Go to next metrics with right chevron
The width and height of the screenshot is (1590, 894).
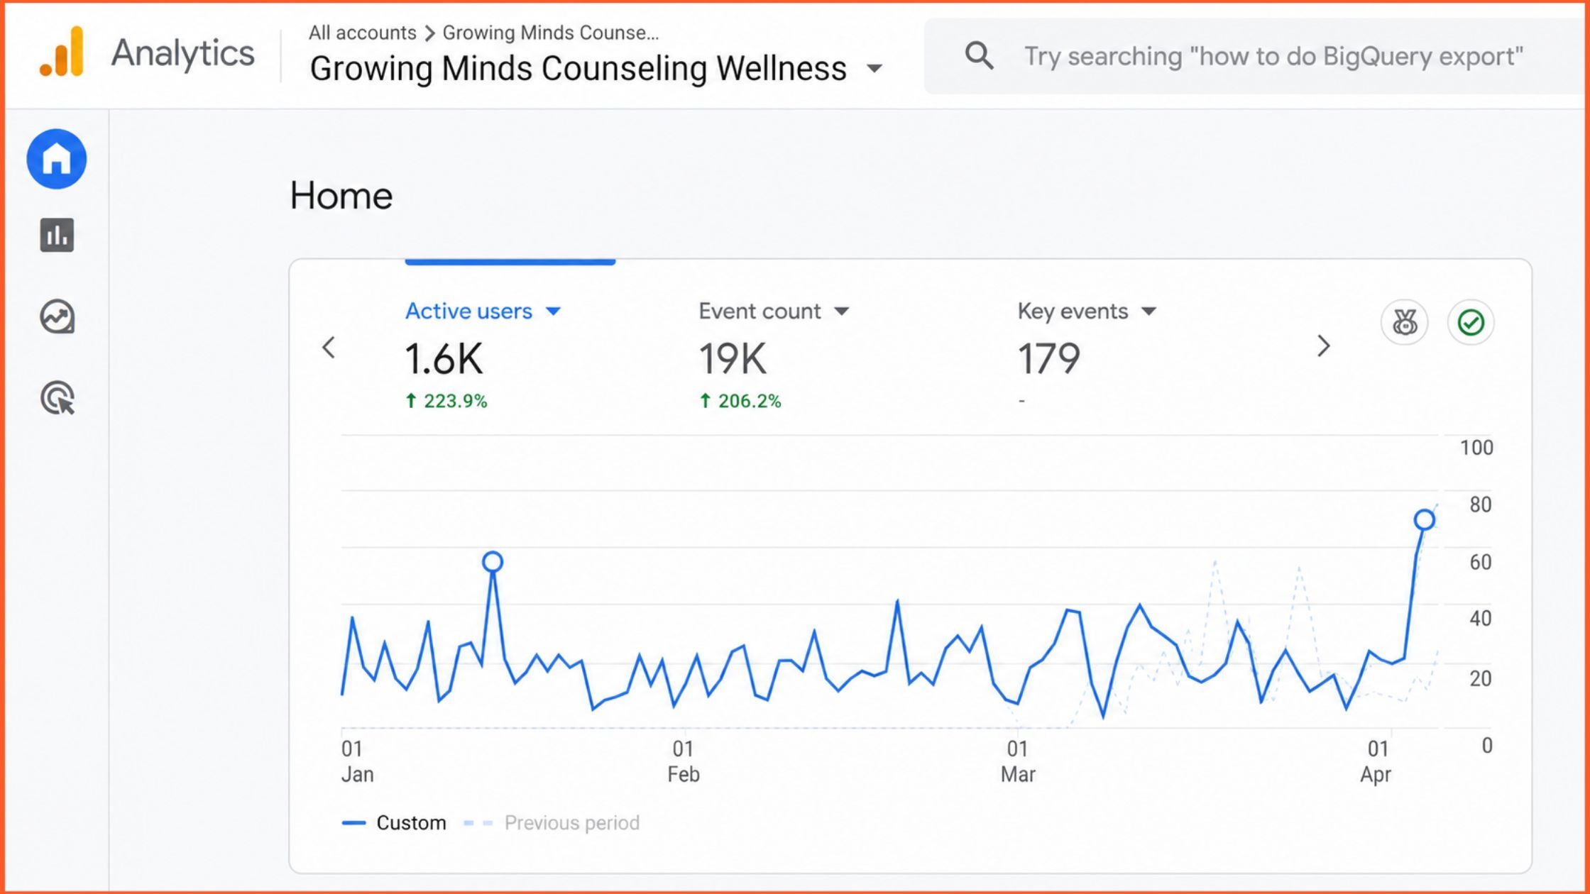tap(1323, 346)
